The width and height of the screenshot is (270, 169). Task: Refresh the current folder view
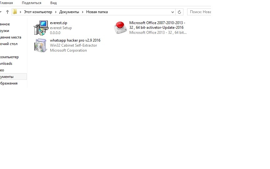point(179,12)
